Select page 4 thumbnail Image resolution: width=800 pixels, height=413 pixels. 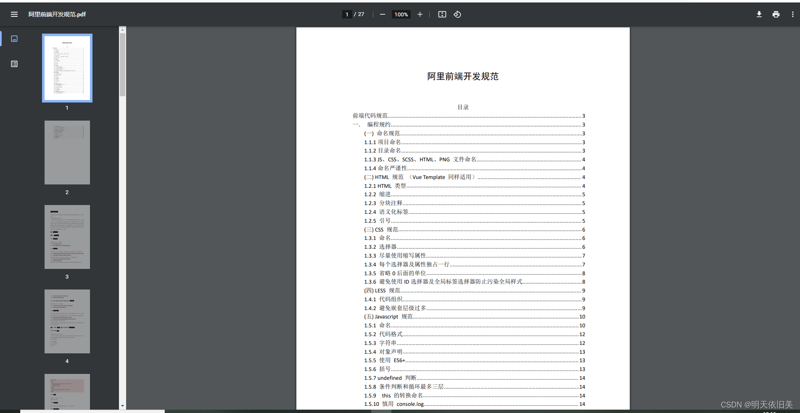[x=67, y=321]
